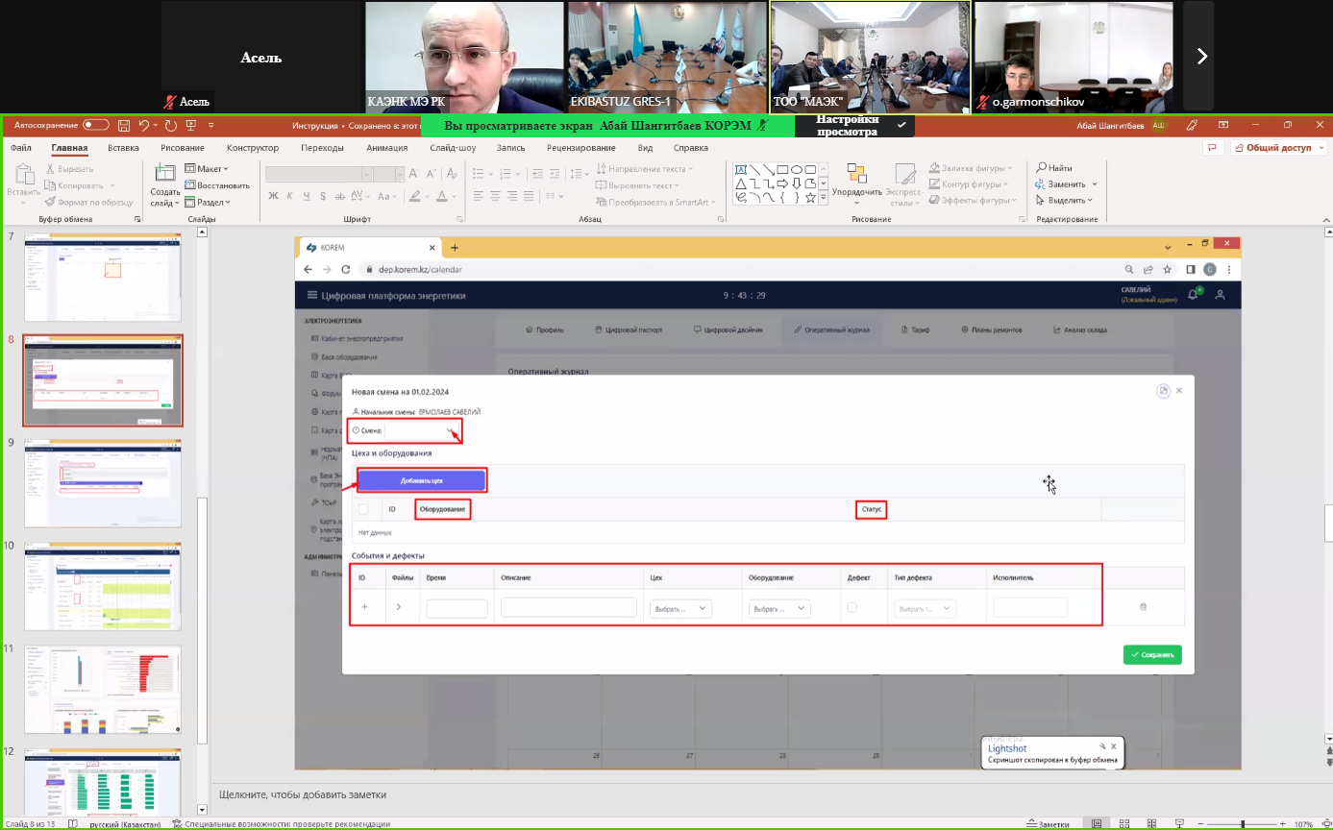Open the Оборудование 'Выбрать' dropdown
Image resolution: width=1333 pixels, height=830 pixels.
point(779,608)
